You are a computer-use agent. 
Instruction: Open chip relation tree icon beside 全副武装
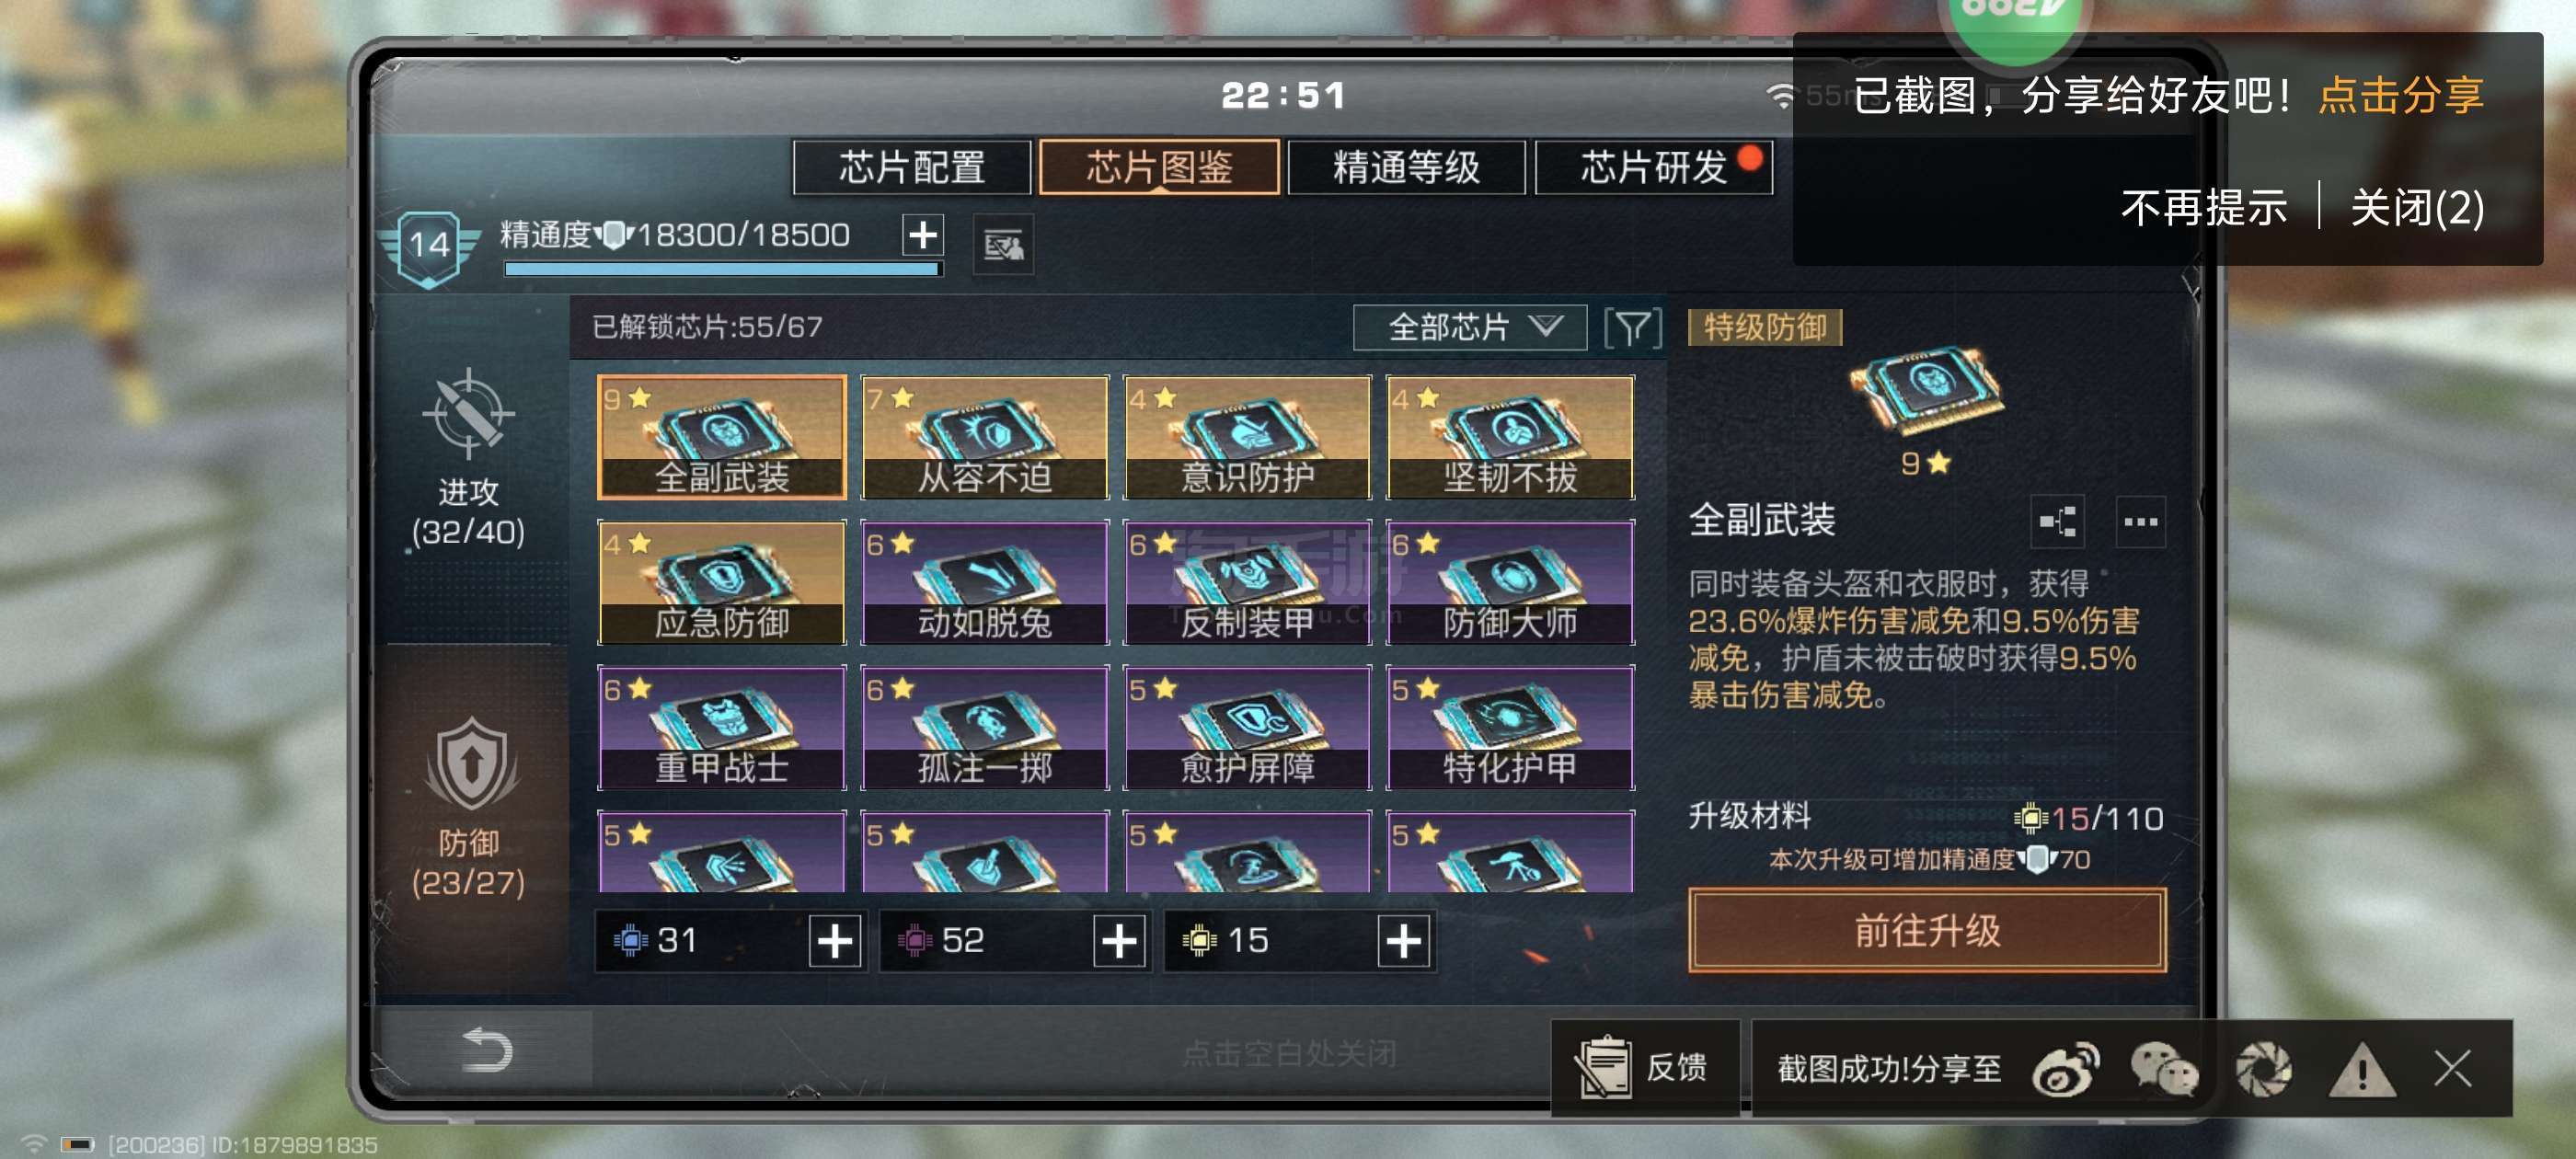coord(2057,521)
